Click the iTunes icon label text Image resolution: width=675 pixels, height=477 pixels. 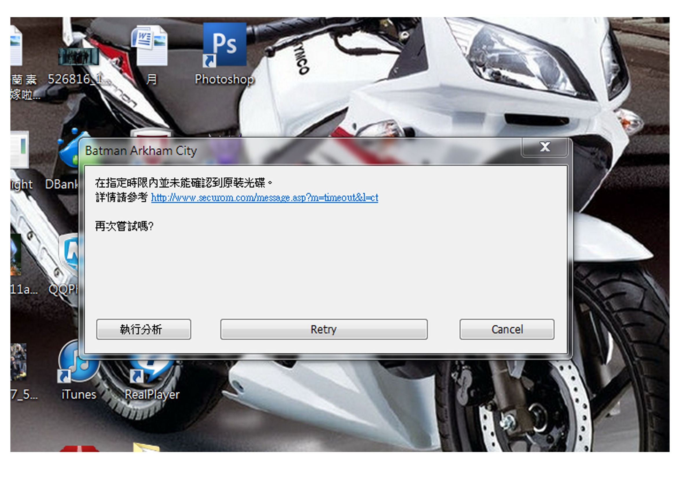click(x=79, y=395)
